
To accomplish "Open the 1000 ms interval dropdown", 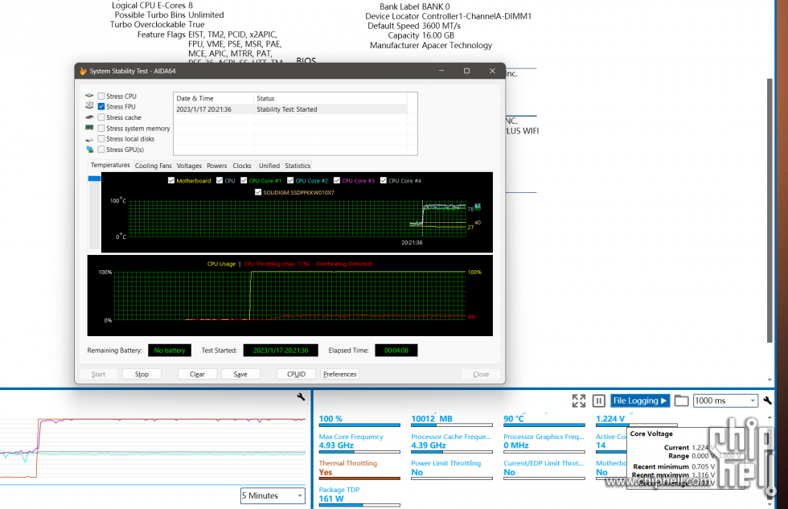I will point(725,400).
